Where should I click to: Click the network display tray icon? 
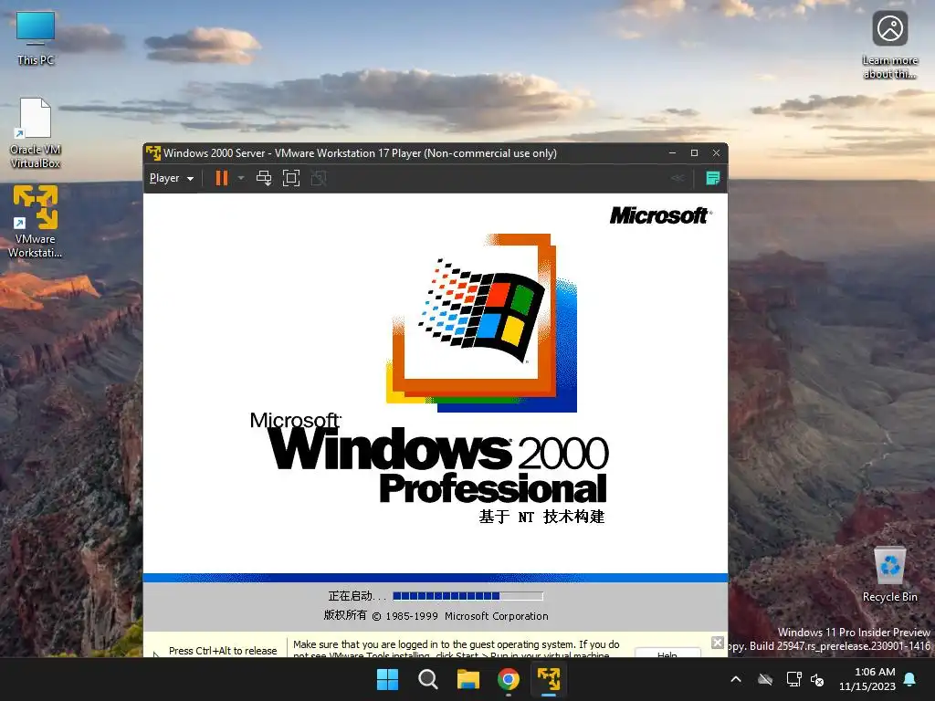(793, 679)
